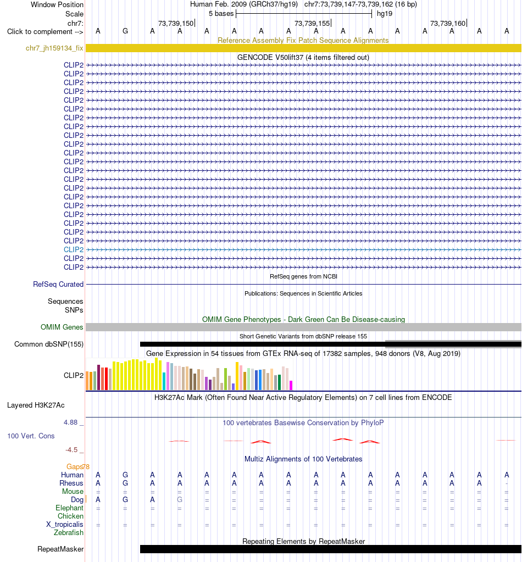The width and height of the screenshot is (522, 562).
Task: Click the 'Human' species label
Action: [x=72, y=475]
